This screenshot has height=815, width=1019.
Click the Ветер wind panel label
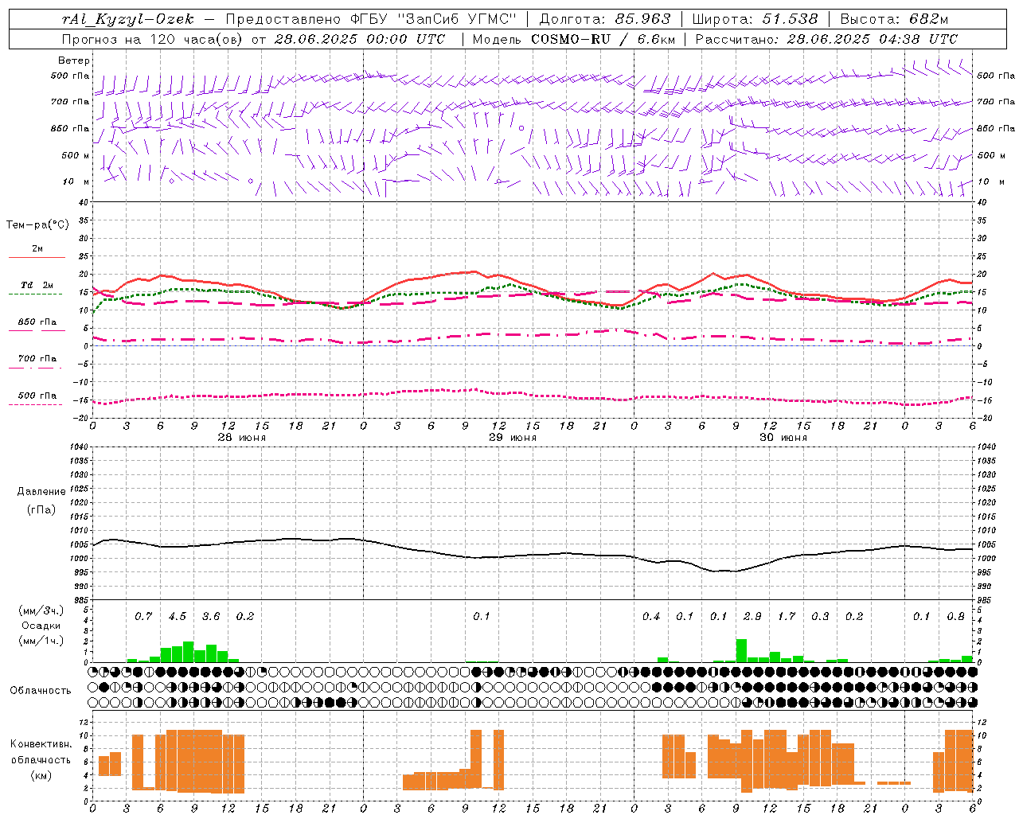pos(74,60)
